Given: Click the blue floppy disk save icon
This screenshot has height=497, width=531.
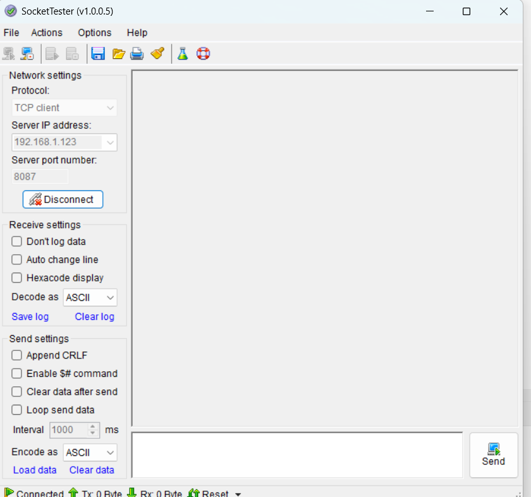Looking at the screenshot, I should pos(98,54).
